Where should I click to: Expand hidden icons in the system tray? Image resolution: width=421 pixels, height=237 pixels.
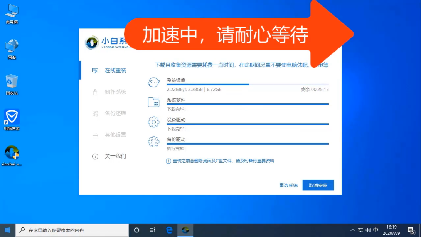click(x=353, y=230)
